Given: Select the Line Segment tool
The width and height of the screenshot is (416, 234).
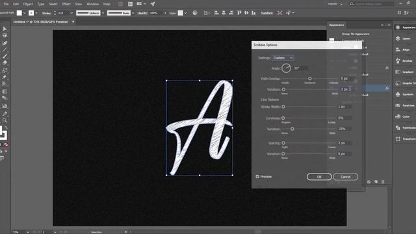Looking at the screenshot, I should pos(5,49).
